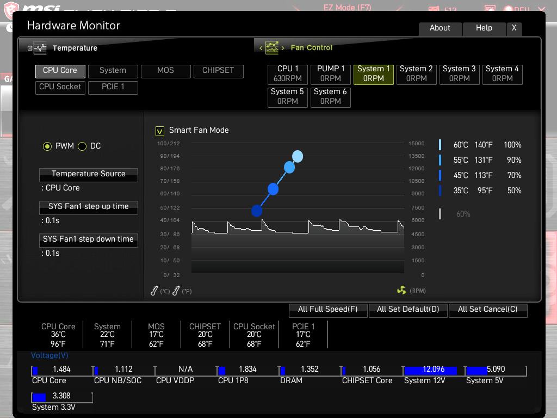Switch to the CPU 1 fan tab
557x418 pixels.
tap(288, 74)
